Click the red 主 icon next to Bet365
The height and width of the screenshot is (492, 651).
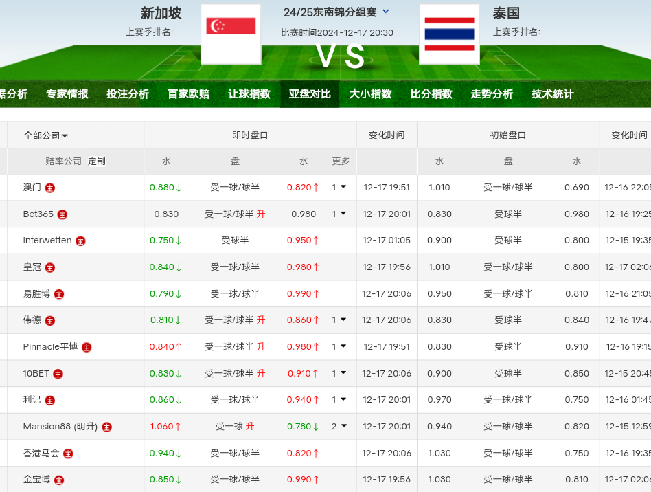(x=62, y=214)
